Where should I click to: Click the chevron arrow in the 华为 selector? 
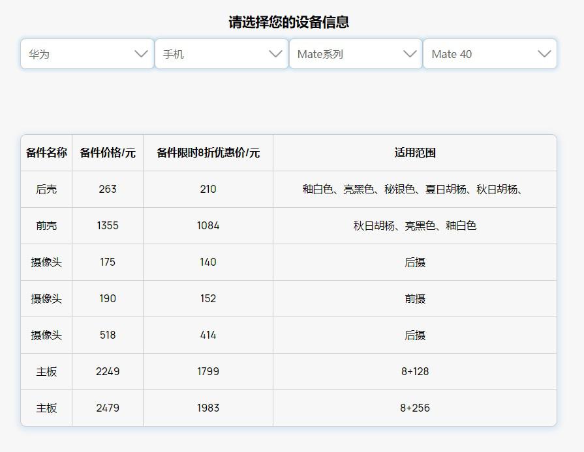pos(141,54)
